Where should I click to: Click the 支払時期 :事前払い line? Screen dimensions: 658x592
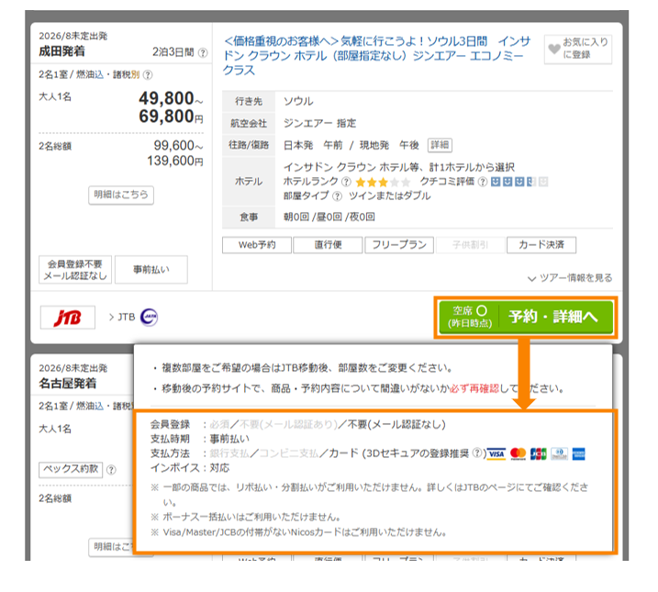point(200,439)
